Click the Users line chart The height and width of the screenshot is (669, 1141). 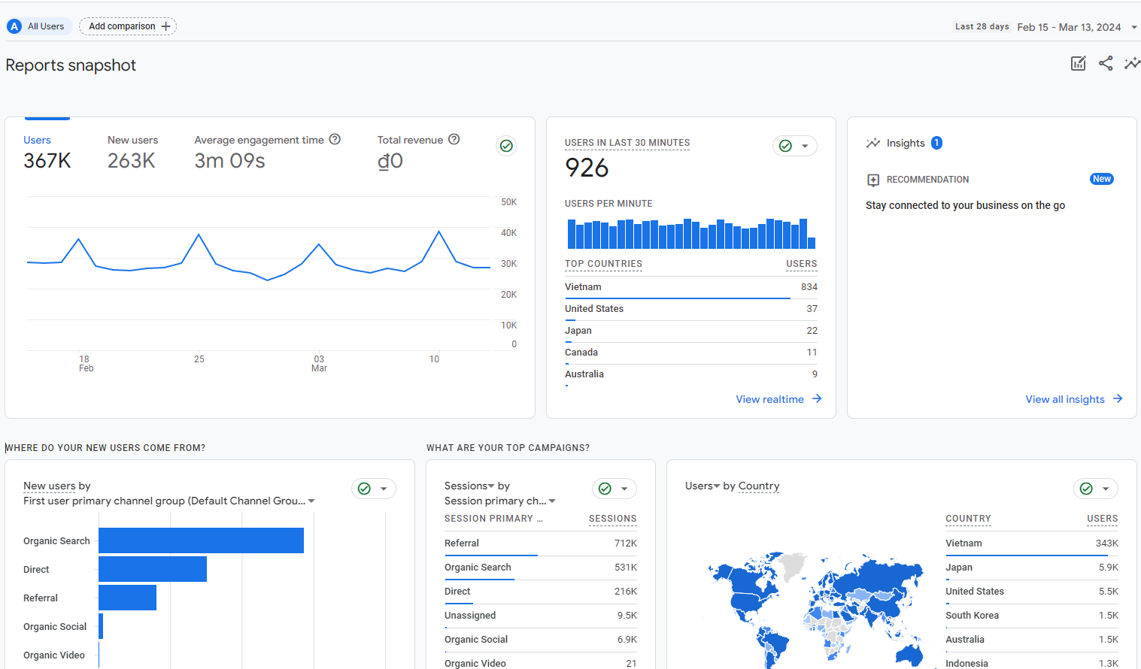point(259,274)
